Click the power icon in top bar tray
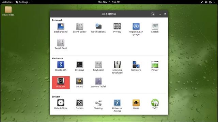The width and height of the screenshot is (218, 122). (x=211, y=2)
